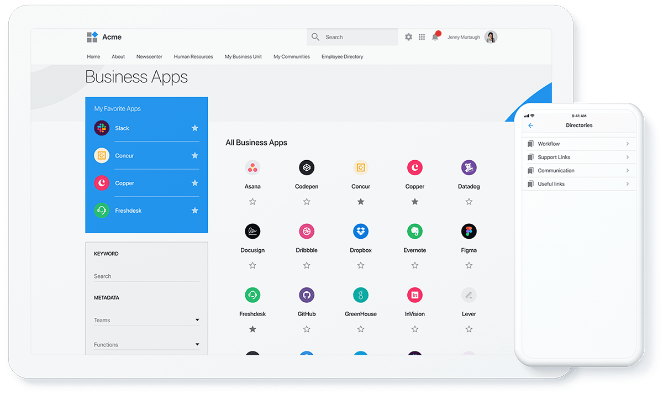Open the GreenHouse app name link
The image size is (663, 394).
pyautogui.click(x=361, y=314)
